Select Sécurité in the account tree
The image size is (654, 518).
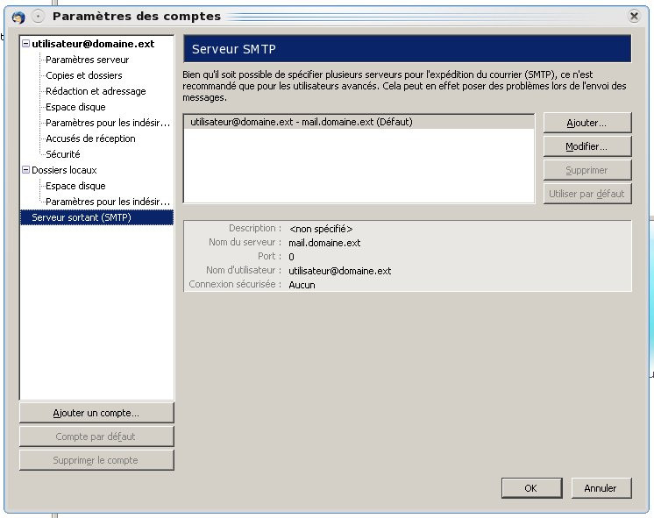(62, 154)
